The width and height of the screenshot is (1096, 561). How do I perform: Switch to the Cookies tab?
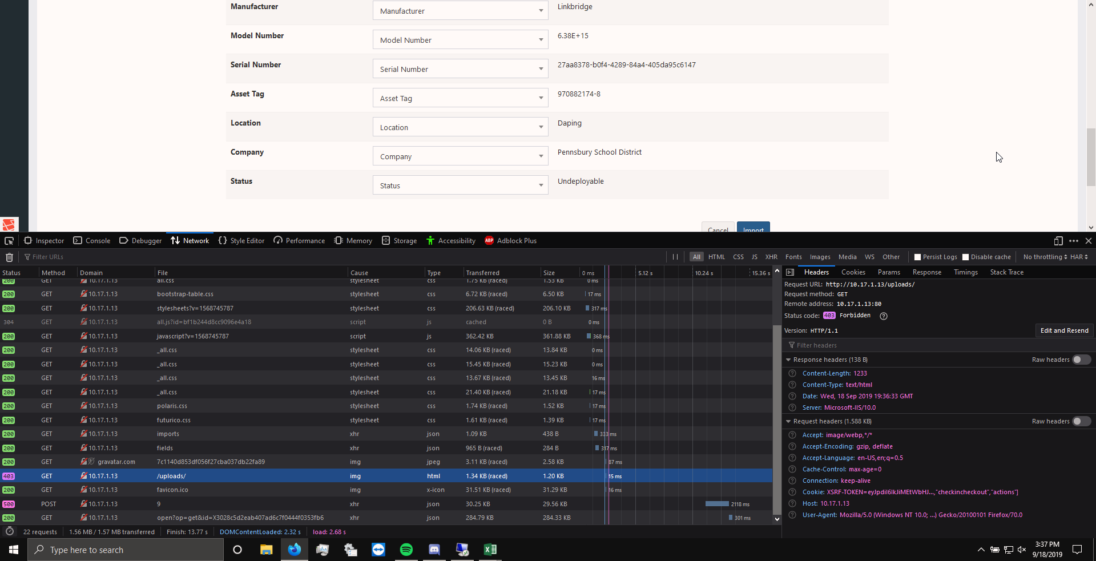pyautogui.click(x=853, y=272)
